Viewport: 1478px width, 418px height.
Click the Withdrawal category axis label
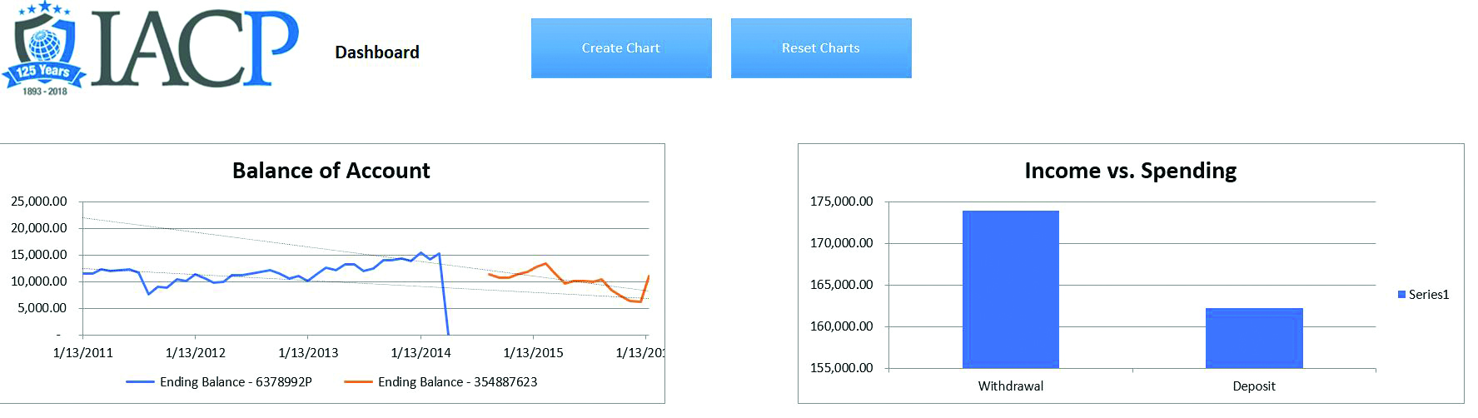tap(1010, 386)
